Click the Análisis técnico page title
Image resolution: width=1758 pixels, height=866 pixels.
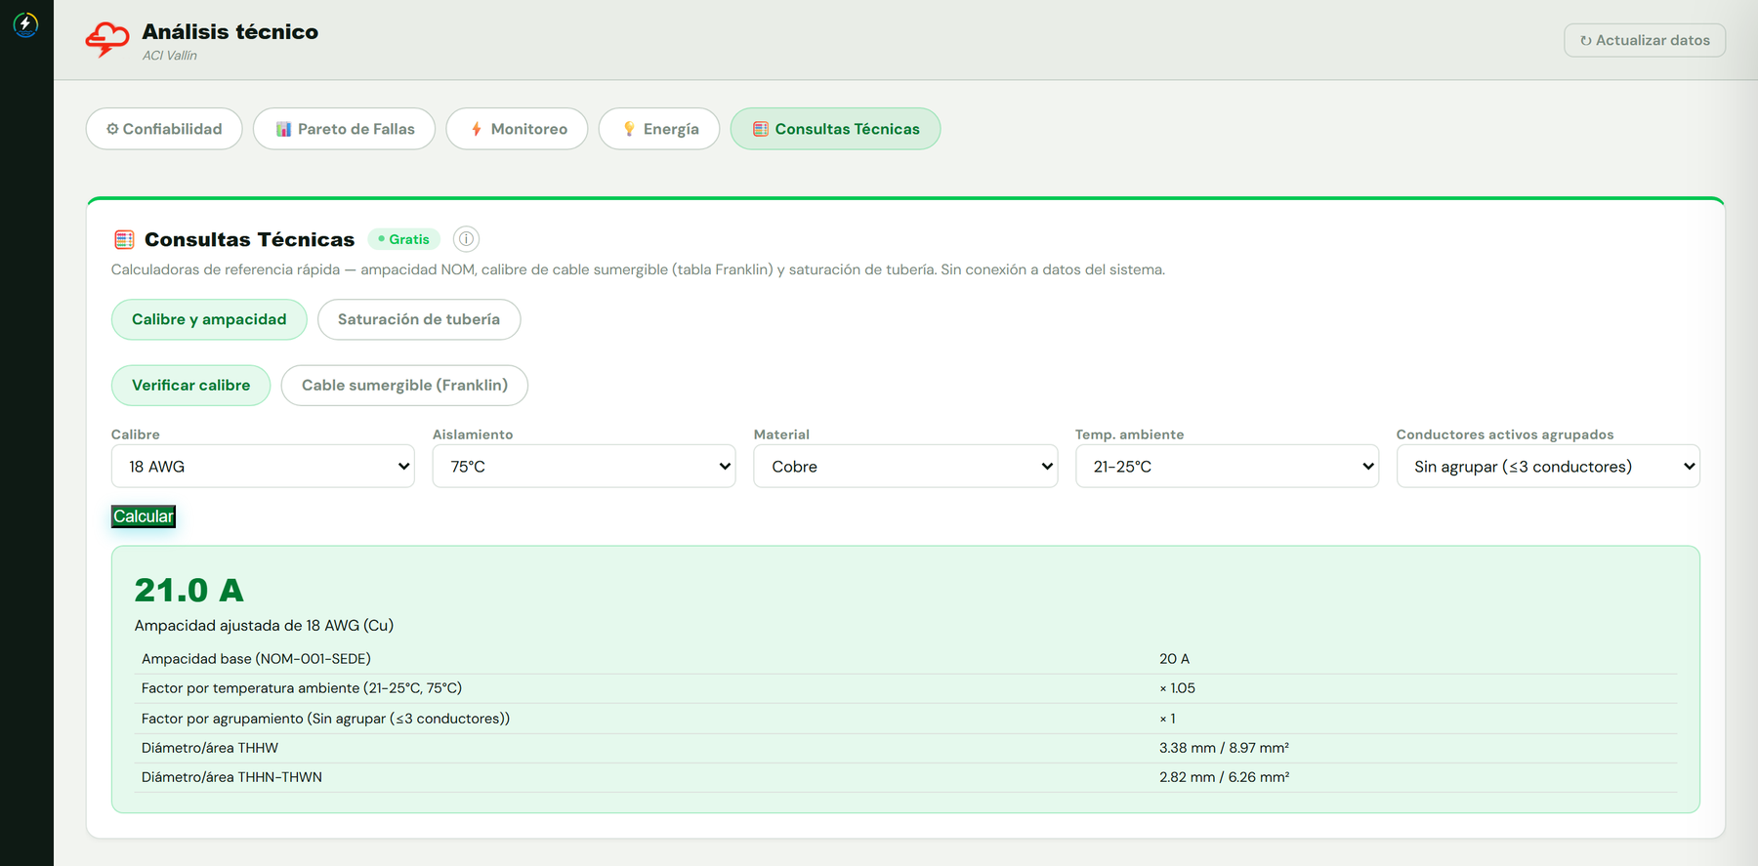(230, 32)
